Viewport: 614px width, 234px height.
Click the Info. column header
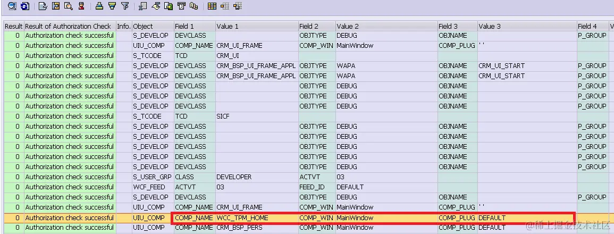pyautogui.click(x=124, y=26)
